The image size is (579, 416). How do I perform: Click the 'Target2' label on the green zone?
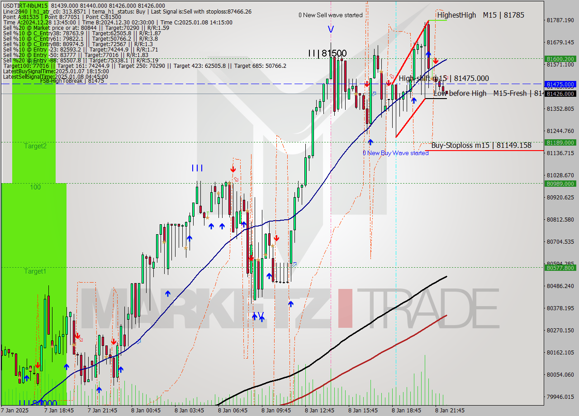(x=35, y=146)
